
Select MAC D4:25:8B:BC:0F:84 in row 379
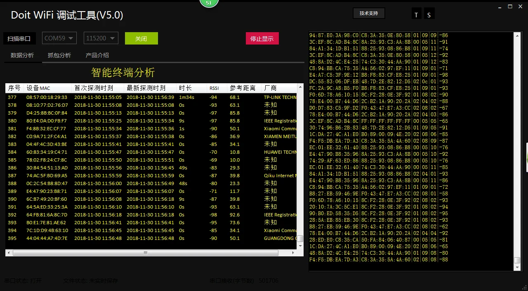(47, 113)
